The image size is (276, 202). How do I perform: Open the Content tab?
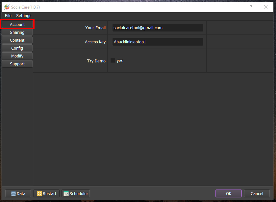tap(17, 40)
